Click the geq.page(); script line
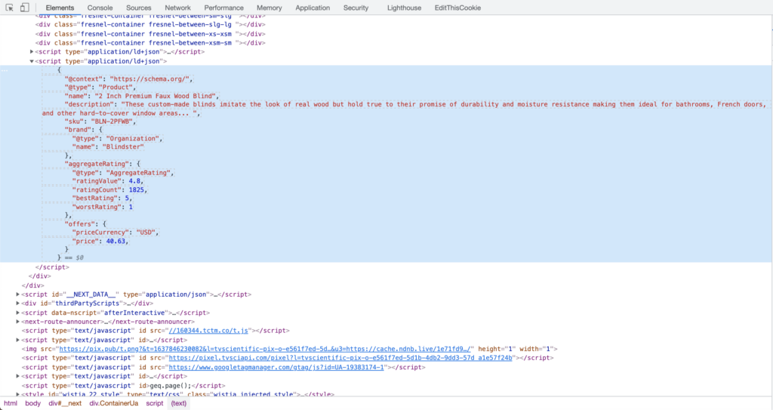 click(123, 386)
